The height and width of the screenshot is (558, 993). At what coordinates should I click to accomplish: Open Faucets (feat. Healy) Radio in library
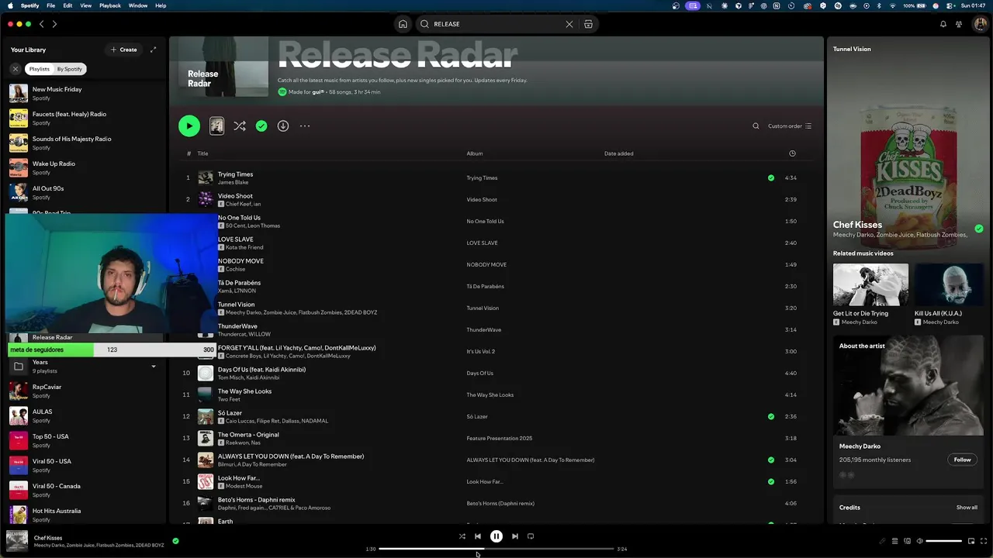tap(84, 118)
